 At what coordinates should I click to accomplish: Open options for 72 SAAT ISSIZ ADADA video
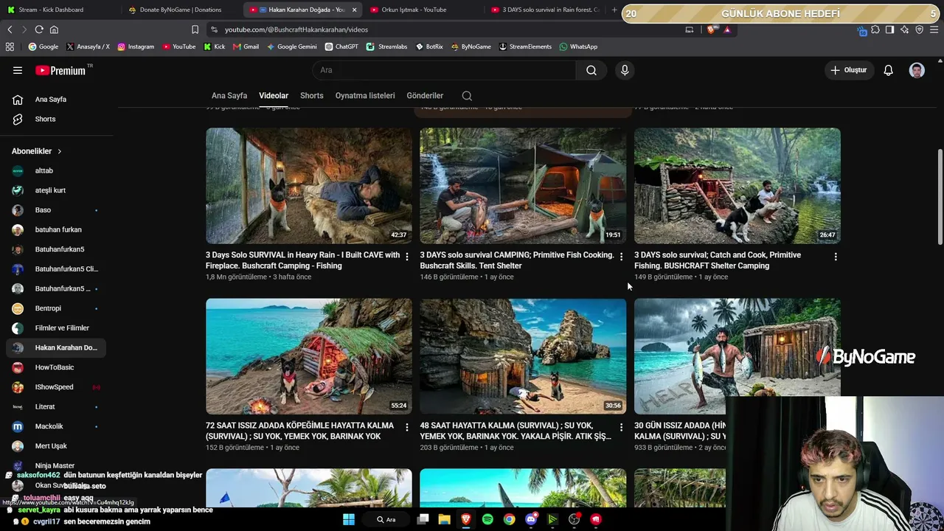(407, 427)
